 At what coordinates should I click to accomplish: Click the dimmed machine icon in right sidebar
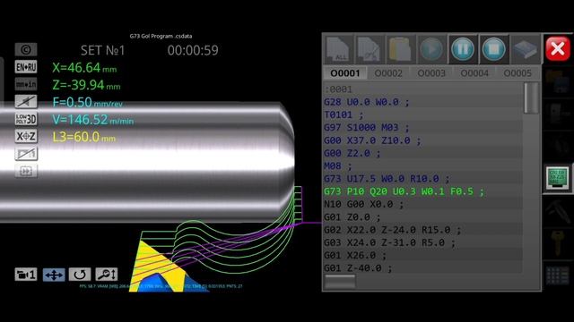click(557, 114)
